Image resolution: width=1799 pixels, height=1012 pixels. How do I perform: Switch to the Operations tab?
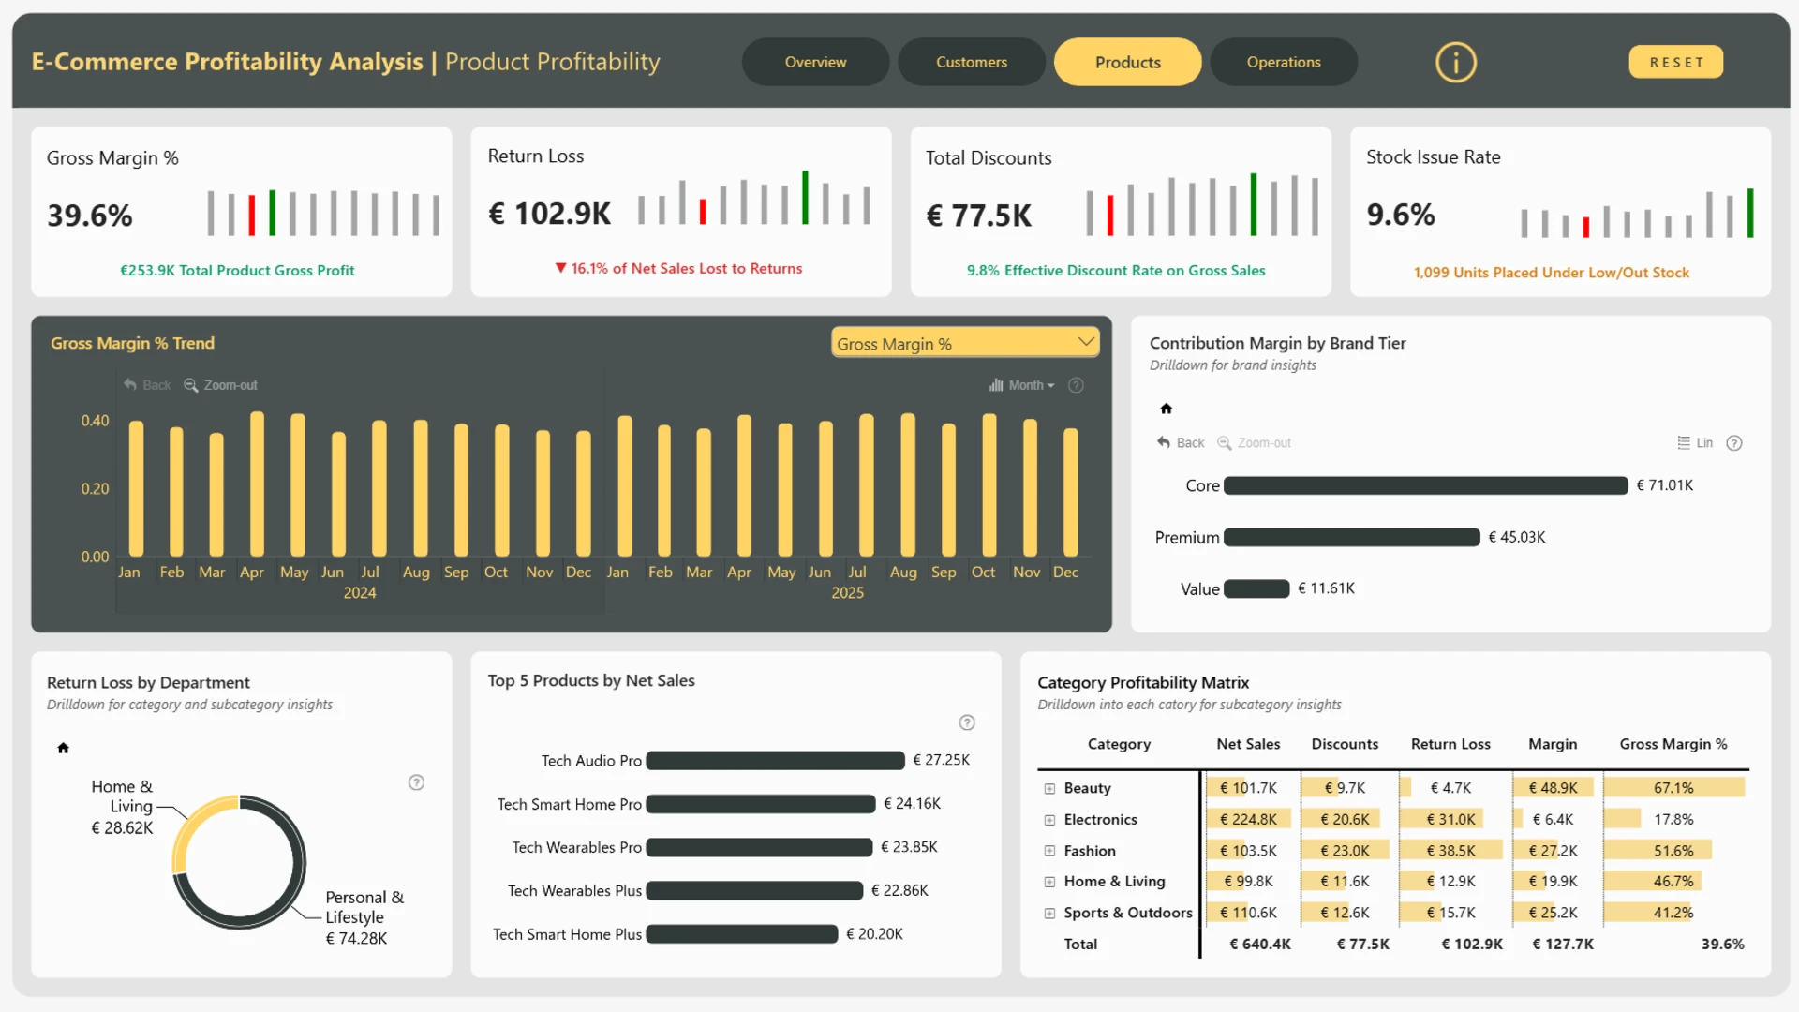(1284, 62)
